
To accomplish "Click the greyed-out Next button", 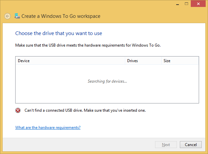I will pos(166,145).
